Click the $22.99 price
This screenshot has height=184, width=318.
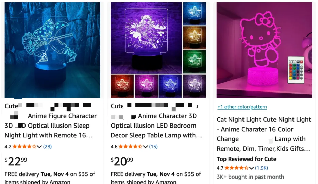(x=16, y=161)
